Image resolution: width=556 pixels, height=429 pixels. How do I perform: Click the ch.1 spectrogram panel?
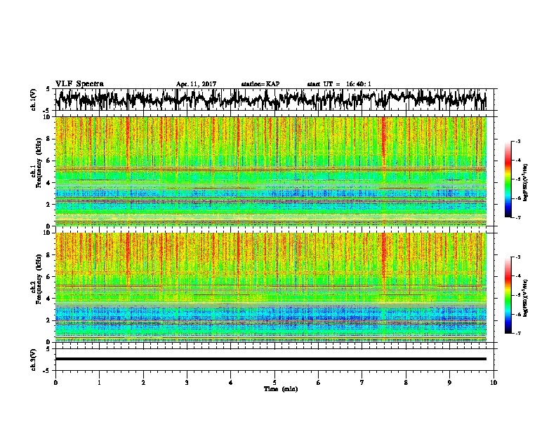pyautogui.click(x=270, y=171)
